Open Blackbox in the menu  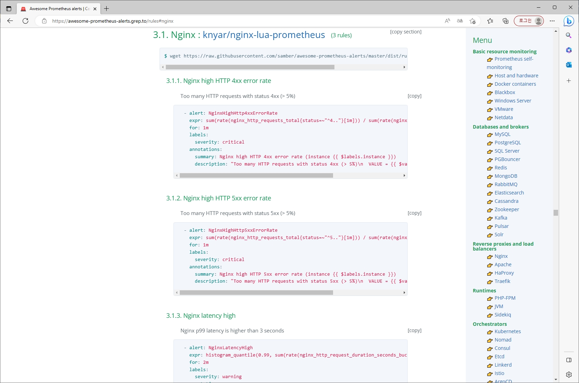pyautogui.click(x=505, y=92)
